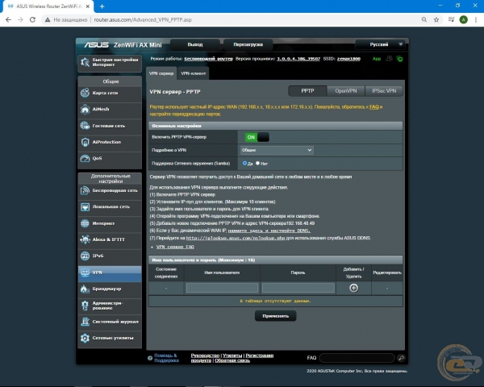The height and width of the screenshot is (387, 484).
Task: Switch to the VPN-клиент tab
Action: (x=194, y=73)
